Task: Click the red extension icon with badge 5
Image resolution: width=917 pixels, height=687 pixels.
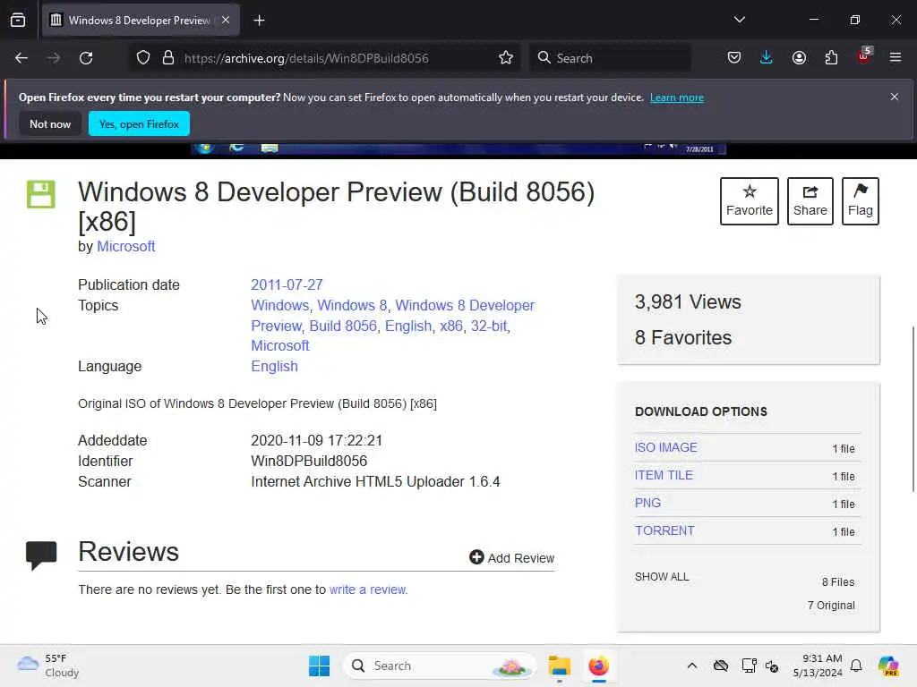Action: pos(864,56)
